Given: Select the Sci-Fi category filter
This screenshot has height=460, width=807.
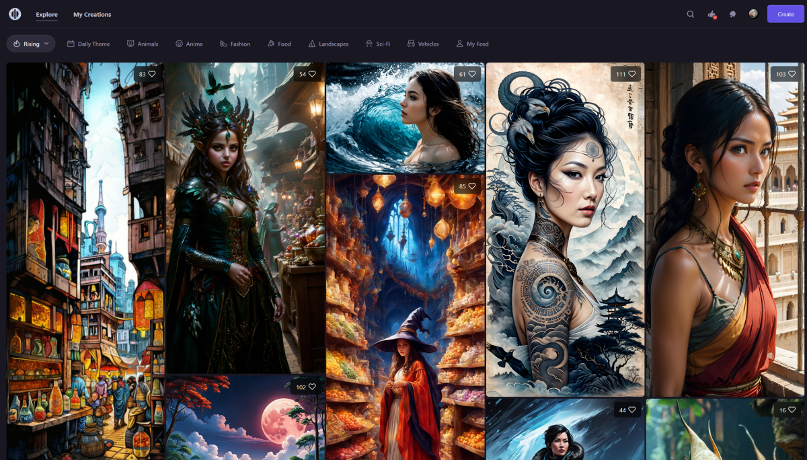Looking at the screenshot, I should coord(377,44).
